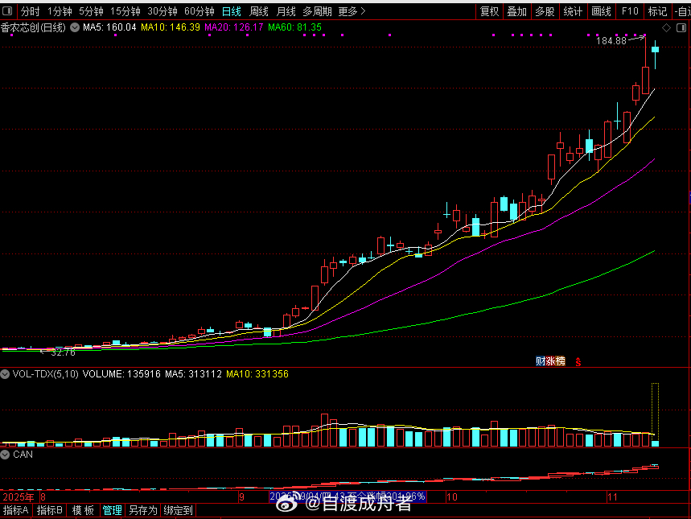Switch to 5分钟 period
Screen dimensions: 691x519
91,11
